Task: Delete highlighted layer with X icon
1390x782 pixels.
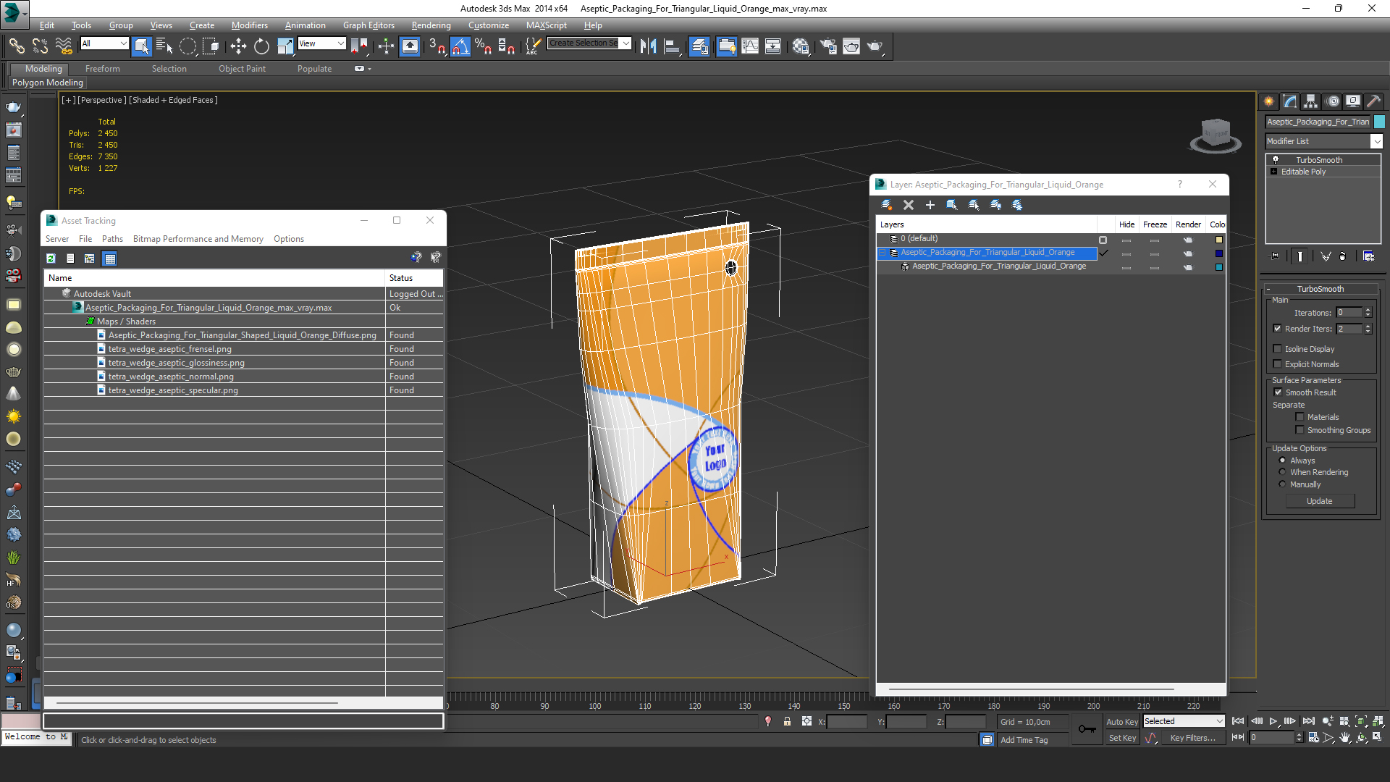Action: [x=909, y=205]
